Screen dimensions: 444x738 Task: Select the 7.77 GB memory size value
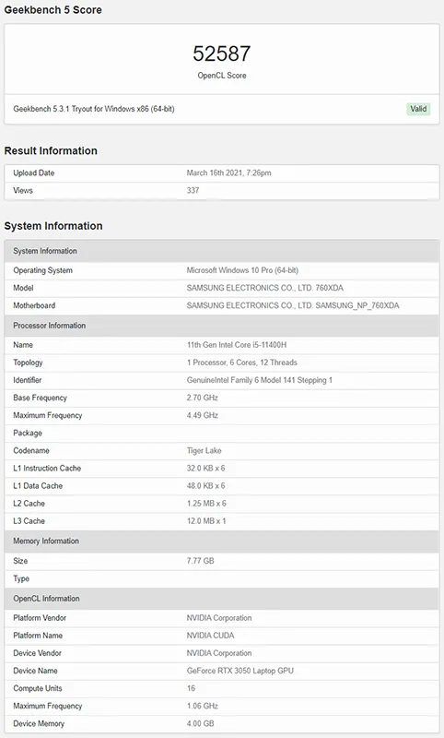[x=200, y=561]
